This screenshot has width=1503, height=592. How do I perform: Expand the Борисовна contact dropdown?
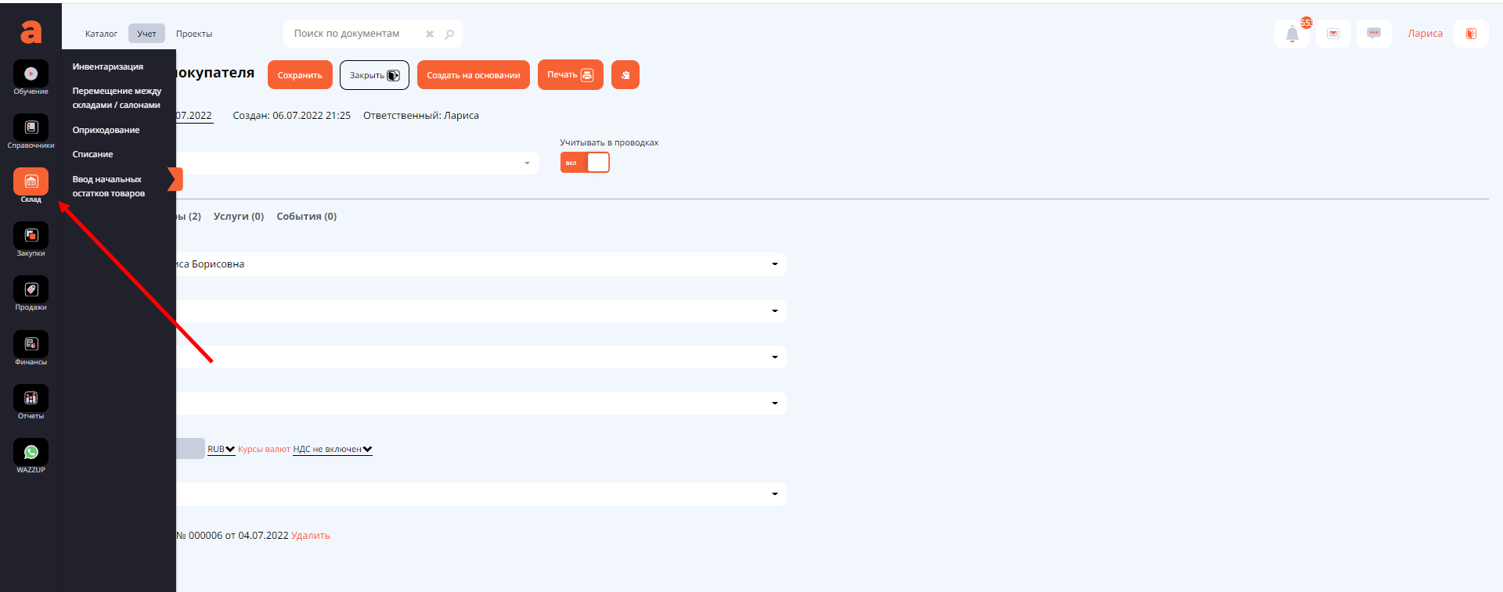tap(774, 264)
